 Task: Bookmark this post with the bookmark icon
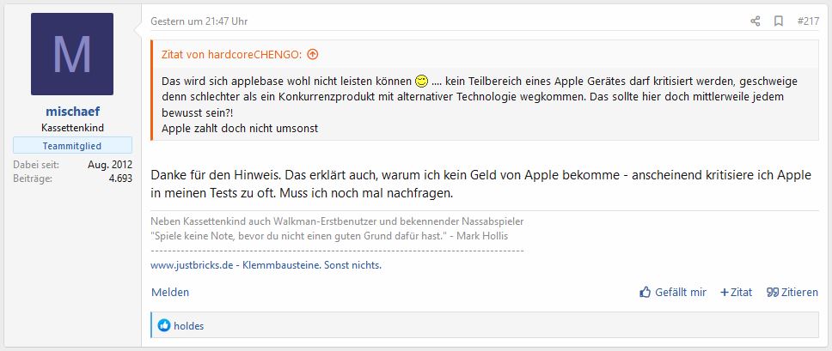pos(779,21)
